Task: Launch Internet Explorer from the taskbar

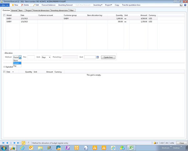Action: tap(22, 148)
